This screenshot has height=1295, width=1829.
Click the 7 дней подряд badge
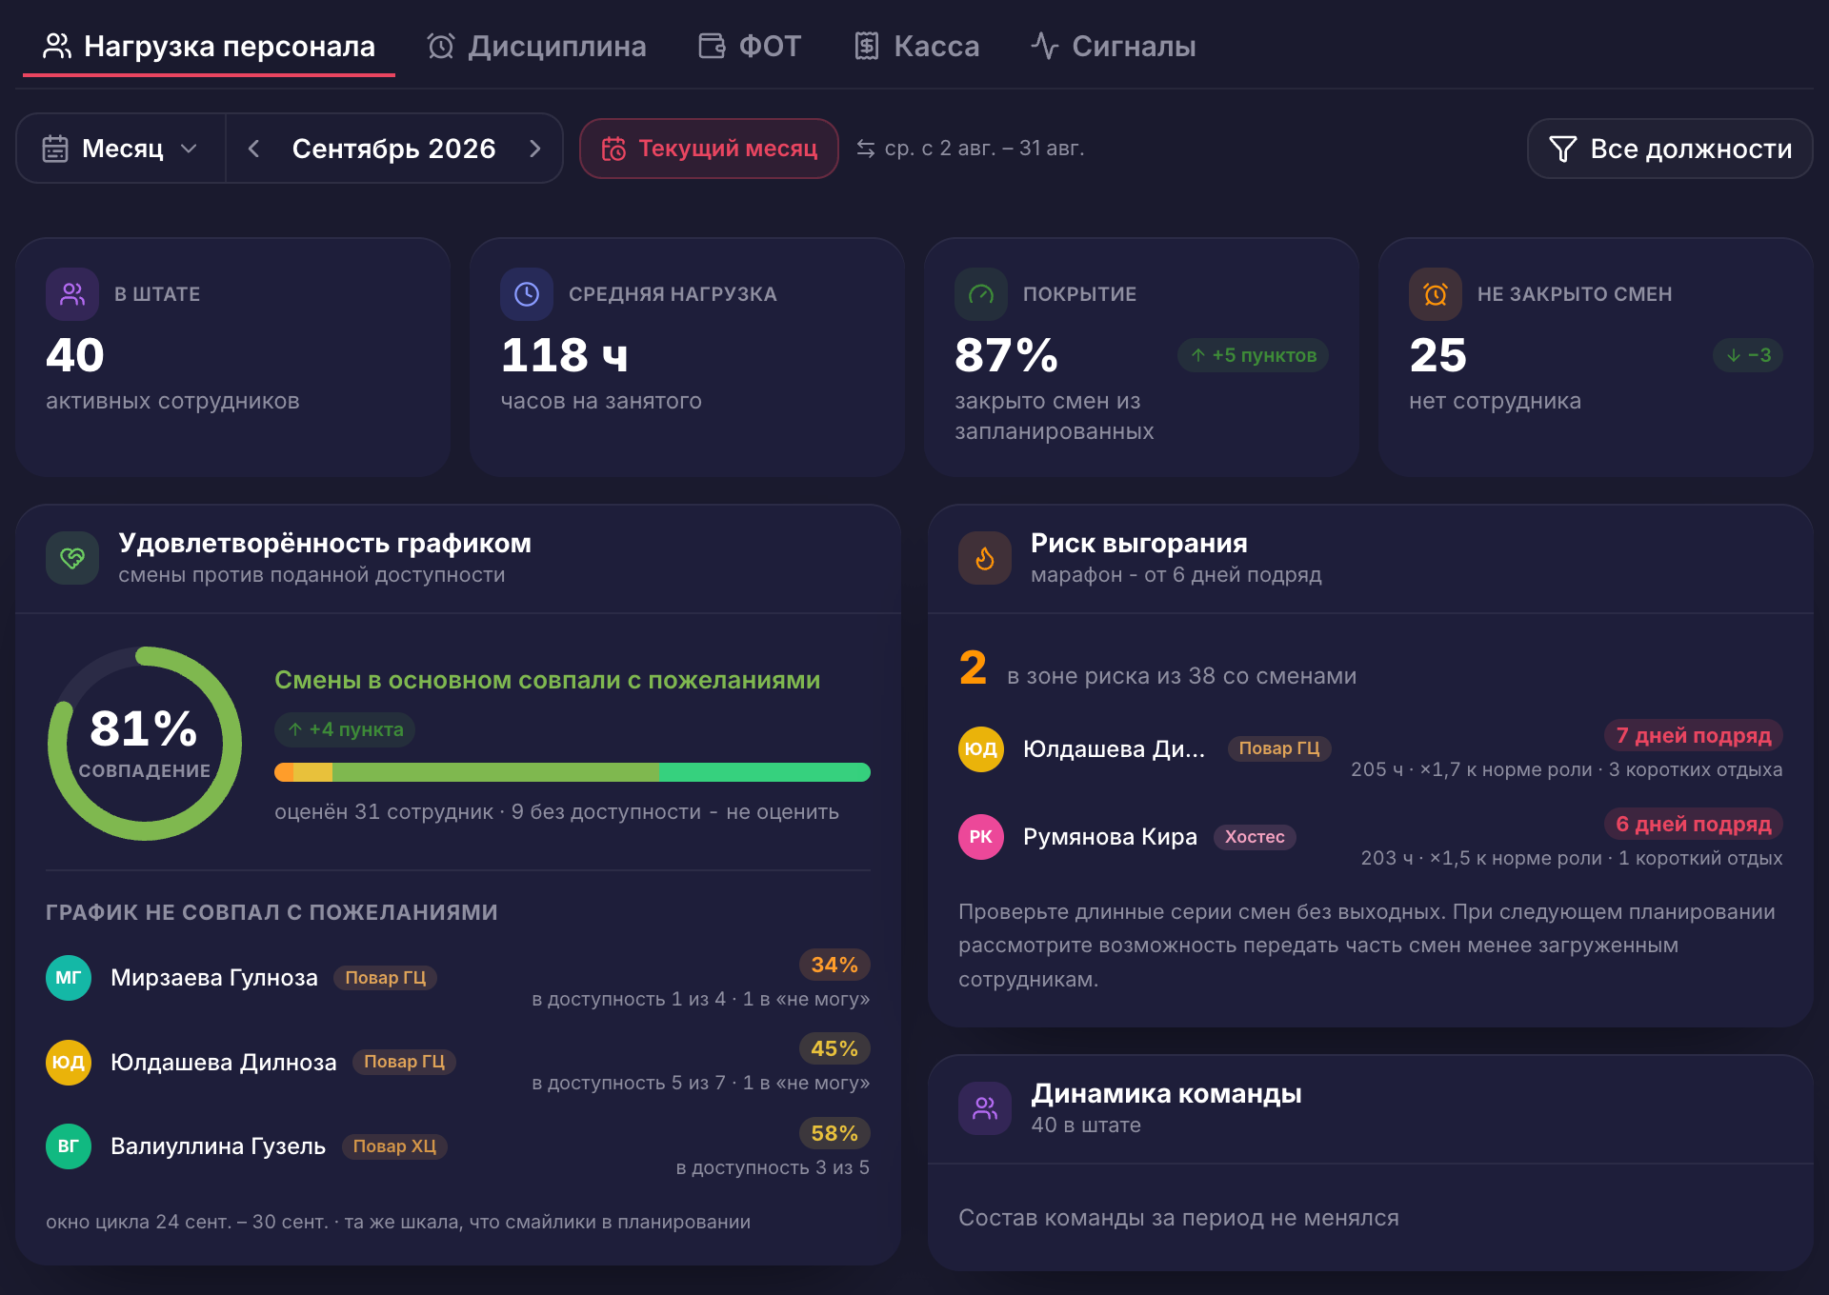coord(1694,735)
